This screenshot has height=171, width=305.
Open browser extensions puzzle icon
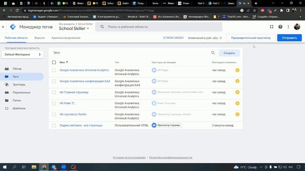[282, 10]
